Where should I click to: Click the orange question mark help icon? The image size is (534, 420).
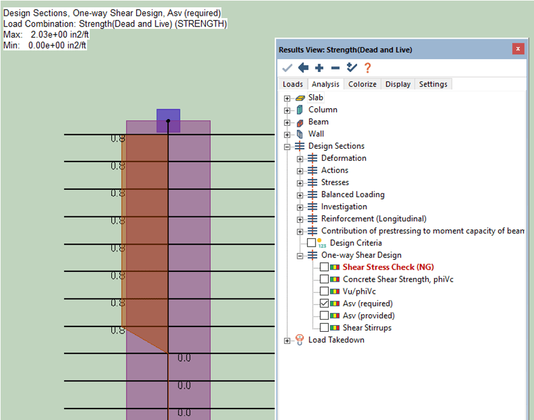point(367,68)
